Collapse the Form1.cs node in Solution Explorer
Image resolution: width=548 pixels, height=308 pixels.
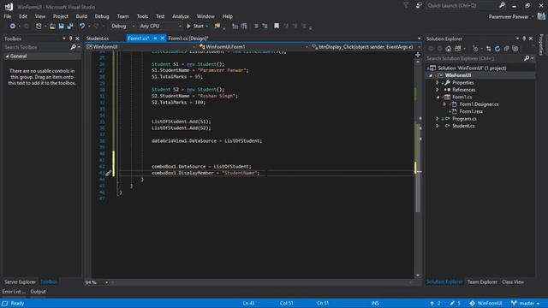pos(438,97)
